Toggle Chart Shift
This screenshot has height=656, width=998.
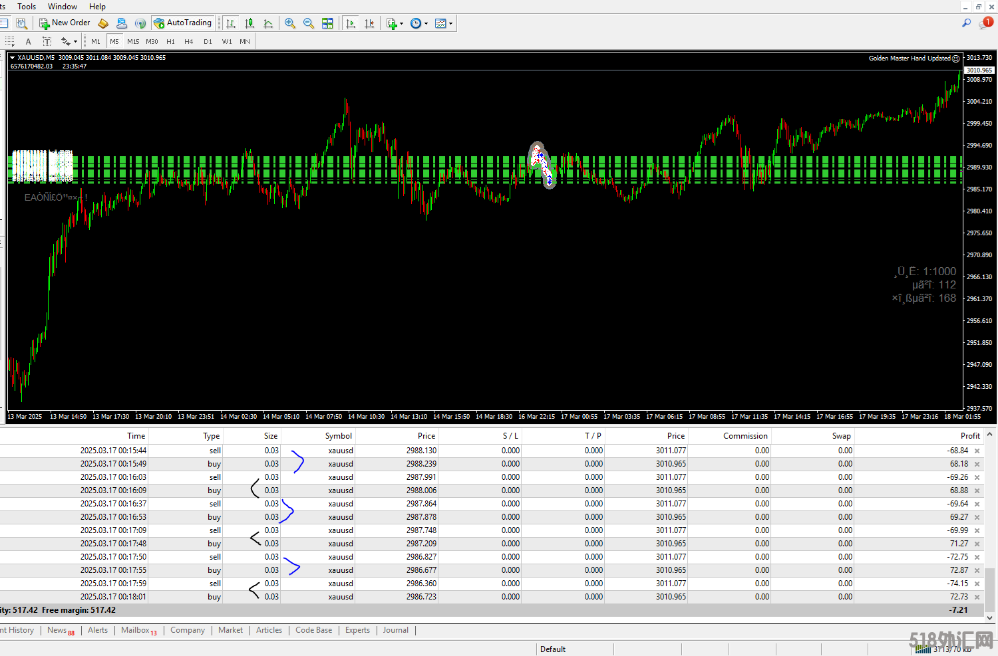click(x=369, y=23)
